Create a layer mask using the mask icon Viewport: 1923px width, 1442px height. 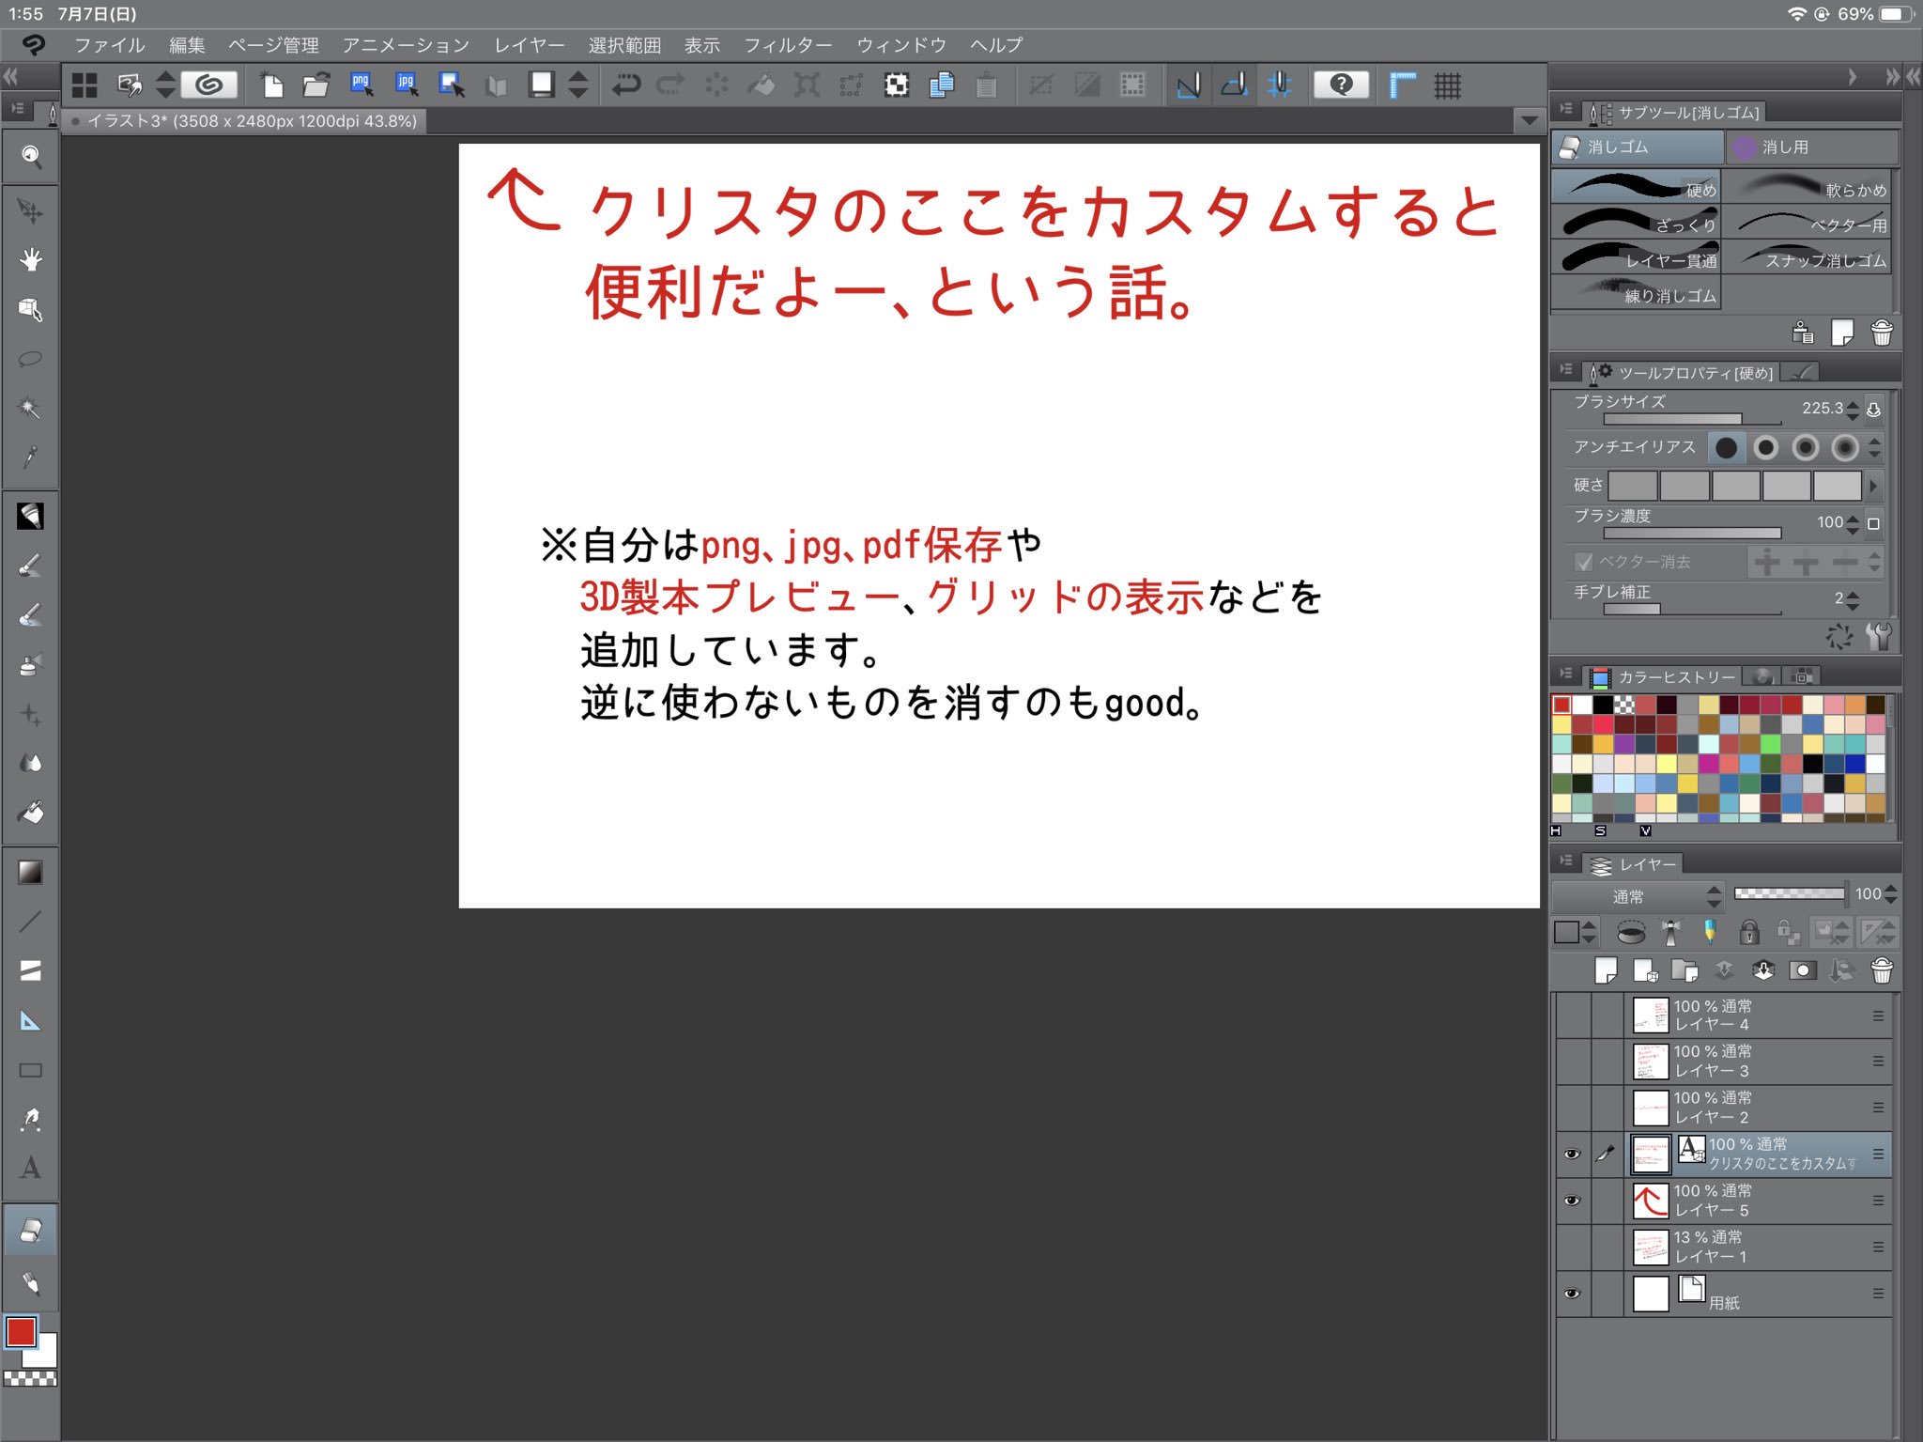[x=1803, y=970]
